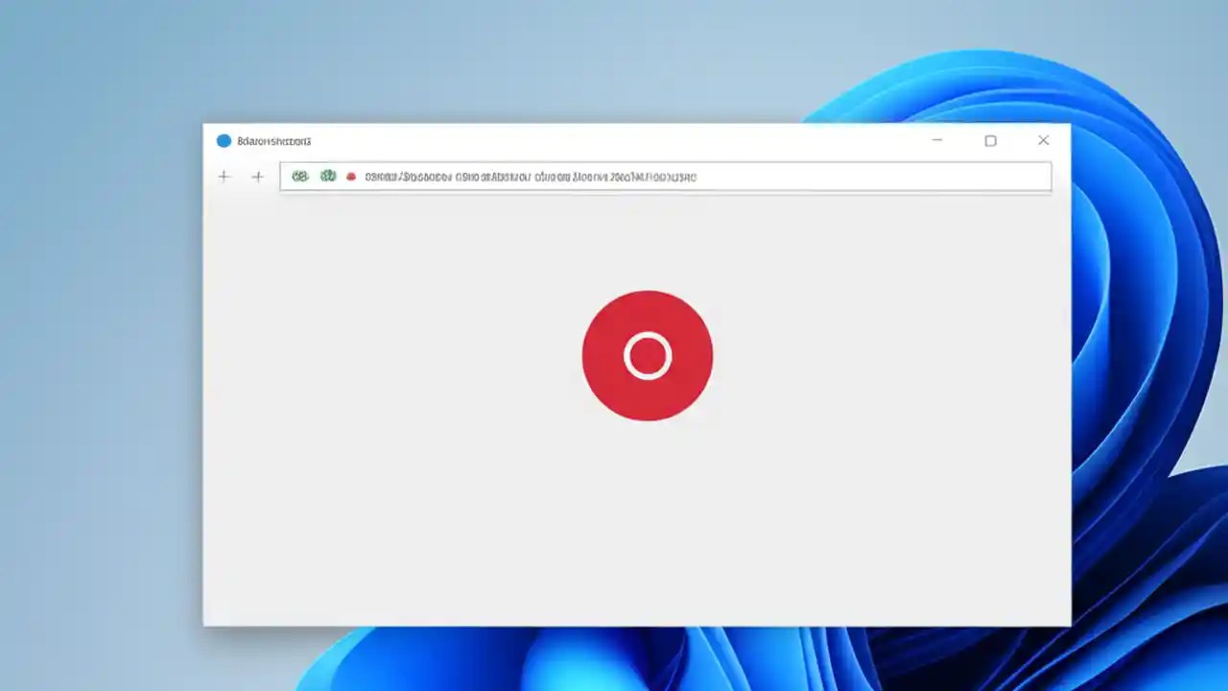Open a new tab using the second plus icon

(257, 177)
